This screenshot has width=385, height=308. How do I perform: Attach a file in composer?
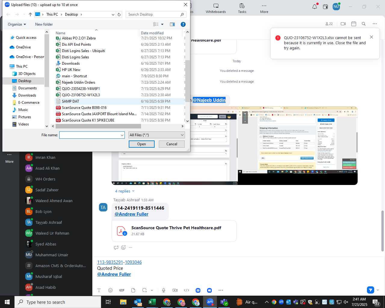coord(133,290)
